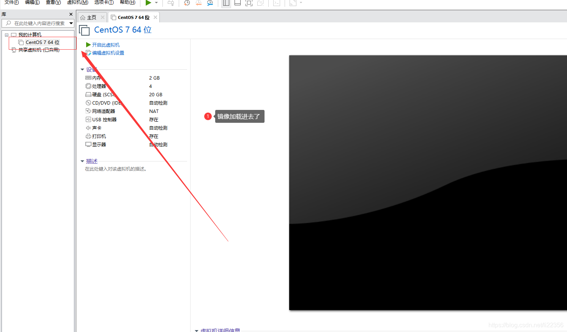Click the 显示器 display device row

tap(135, 145)
